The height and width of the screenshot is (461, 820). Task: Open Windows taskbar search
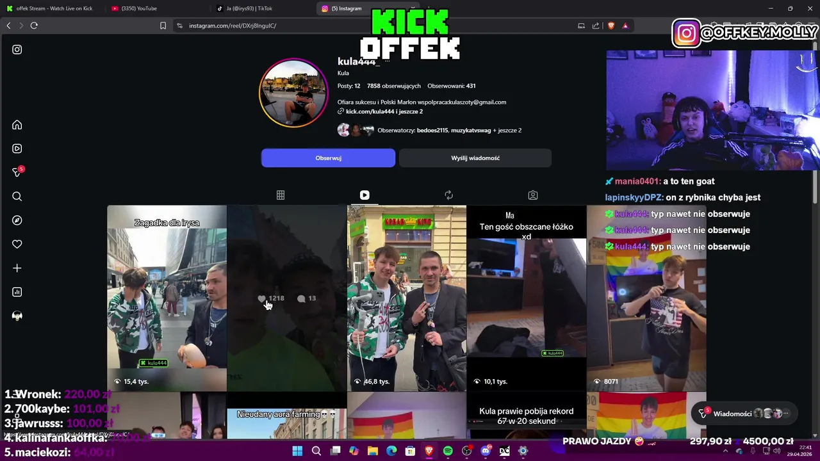point(316,451)
